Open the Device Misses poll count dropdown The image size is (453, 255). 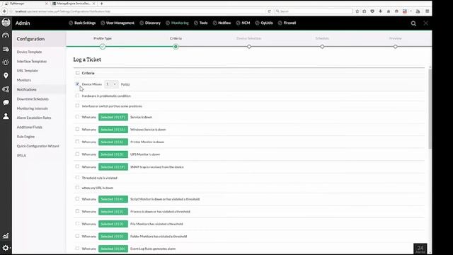pyautogui.click(x=111, y=84)
